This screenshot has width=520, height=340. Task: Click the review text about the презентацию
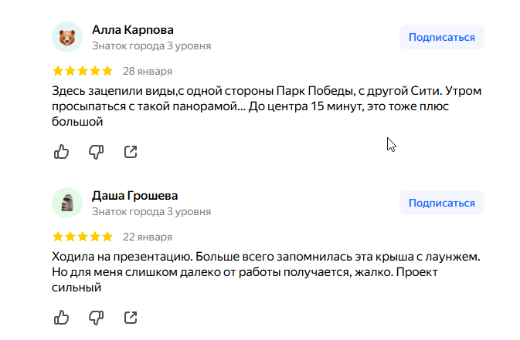(x=267, y=271)
